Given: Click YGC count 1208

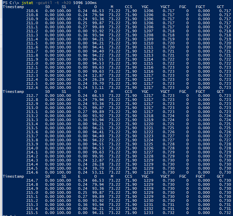Looking at the screenshot, I should pyautogui.click(x=149, y=35).
